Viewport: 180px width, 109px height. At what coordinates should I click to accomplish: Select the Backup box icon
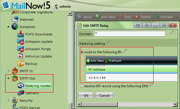(x=21, y=63)
